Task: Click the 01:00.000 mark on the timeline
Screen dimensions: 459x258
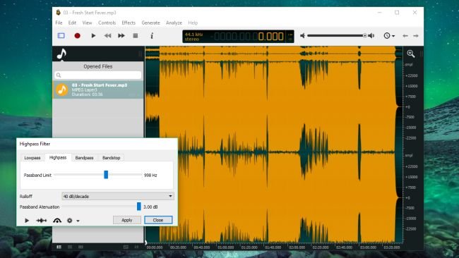Action: pos(226,247)
